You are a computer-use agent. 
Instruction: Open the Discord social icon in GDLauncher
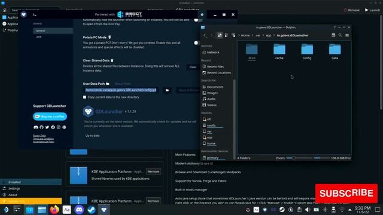[36, 127]
